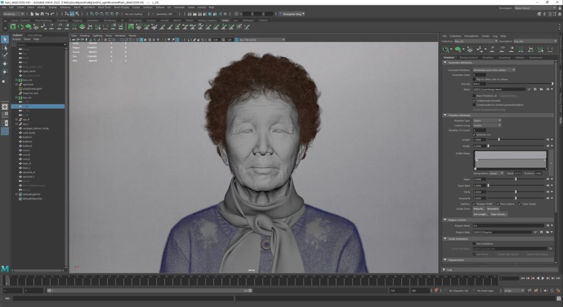Screen dimensions: 563x307
Task: Enable Flip to other side of surface
Action: (474, 79)
